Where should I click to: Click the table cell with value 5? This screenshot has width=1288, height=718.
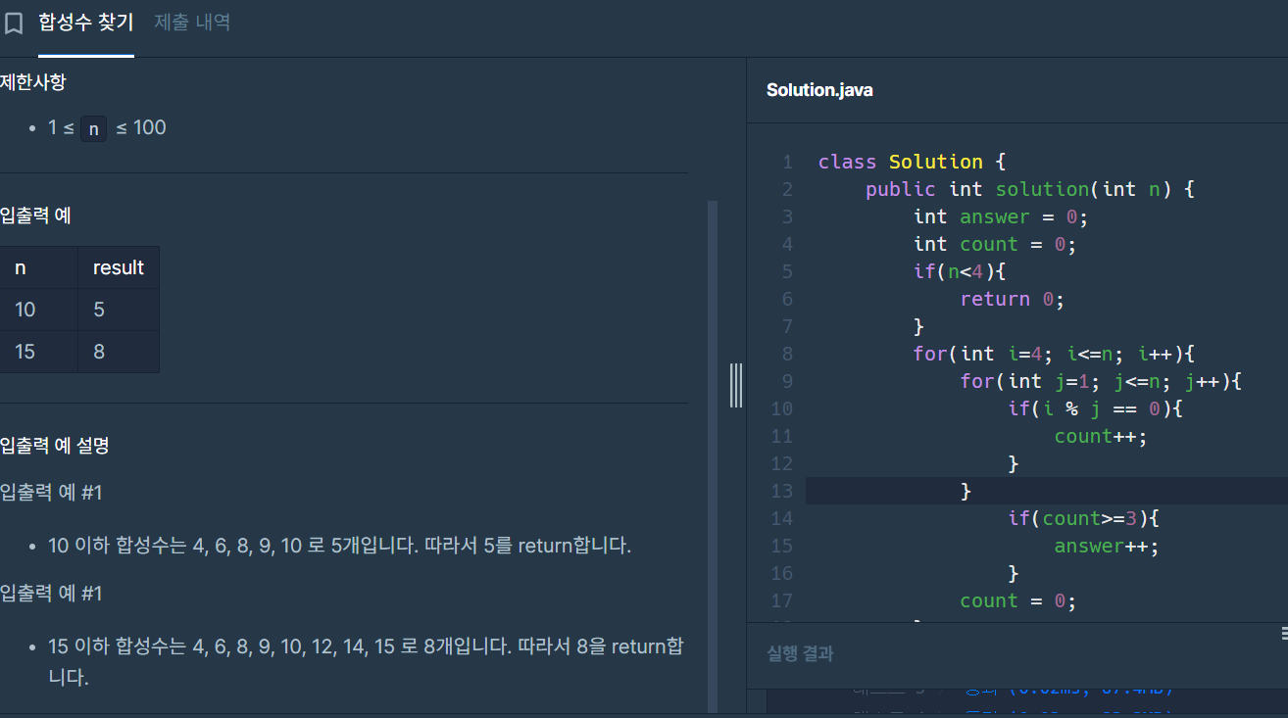coord(119,310)
